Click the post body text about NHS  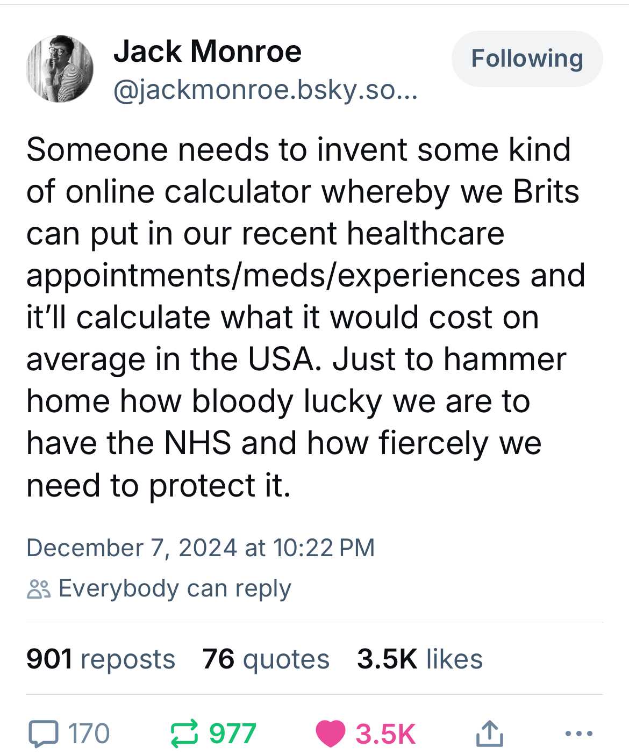tap(305, 317)
